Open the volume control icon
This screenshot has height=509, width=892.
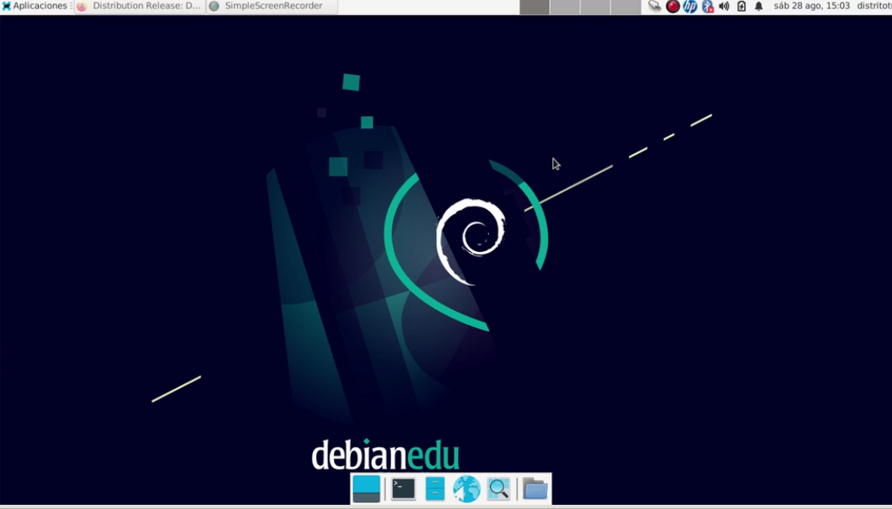[x=724, y=6]
